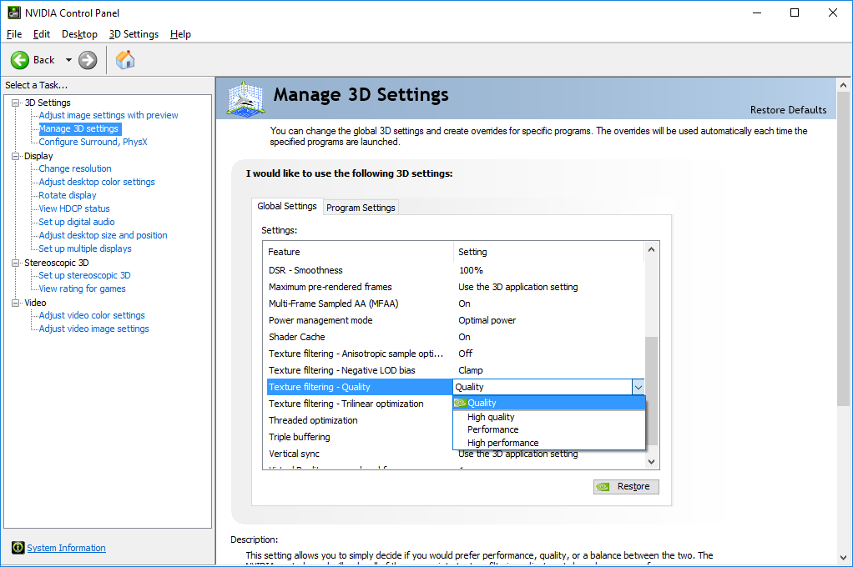This screenshot has width=853, height=567.
Task: Click the Forward arrow icon in toolbar
Action: [88, 60]
